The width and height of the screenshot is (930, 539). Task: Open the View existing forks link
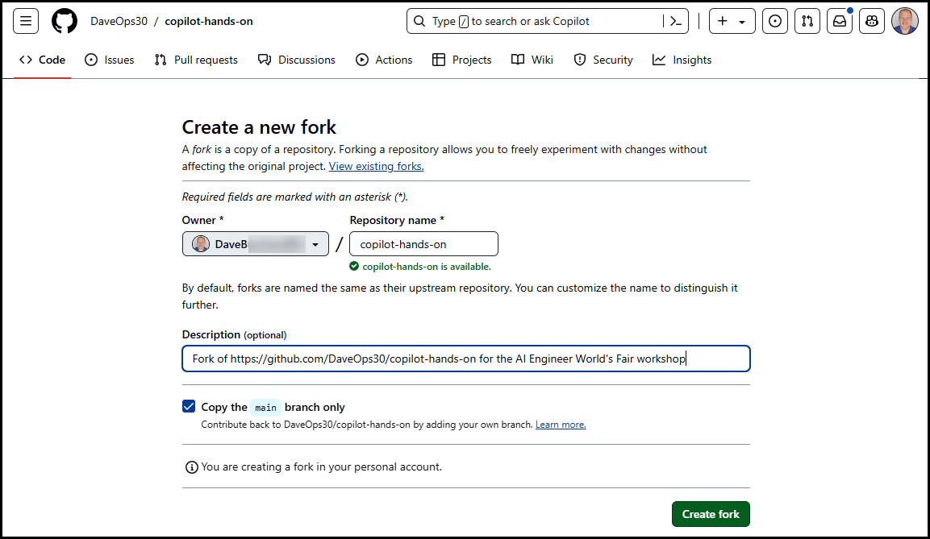(376, 167)
